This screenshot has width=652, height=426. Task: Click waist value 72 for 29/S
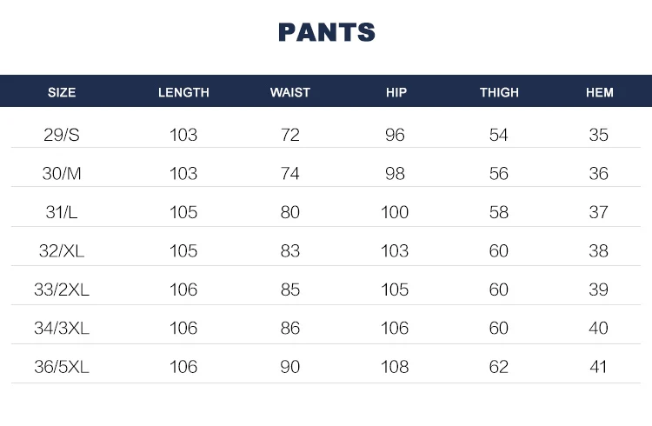pyautogui.click(x=290, y=135)
